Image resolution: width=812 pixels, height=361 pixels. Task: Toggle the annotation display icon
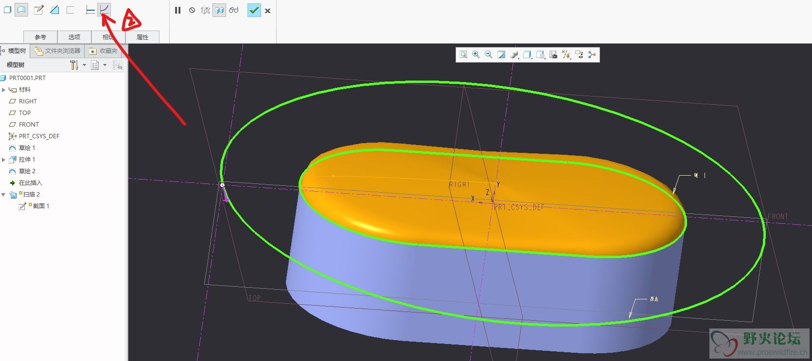(579, 55)
